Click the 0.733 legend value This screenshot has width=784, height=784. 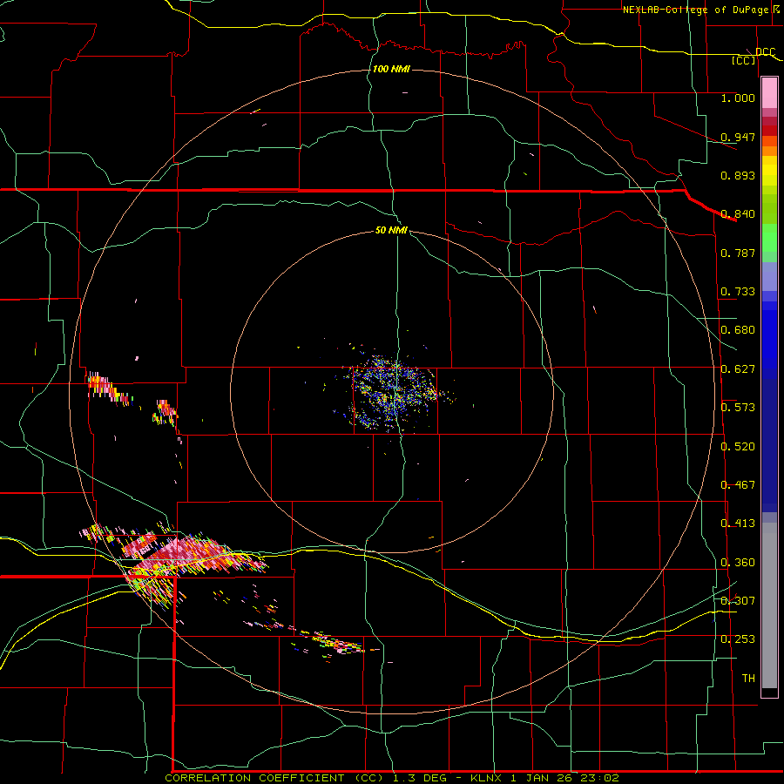[738, 292]
